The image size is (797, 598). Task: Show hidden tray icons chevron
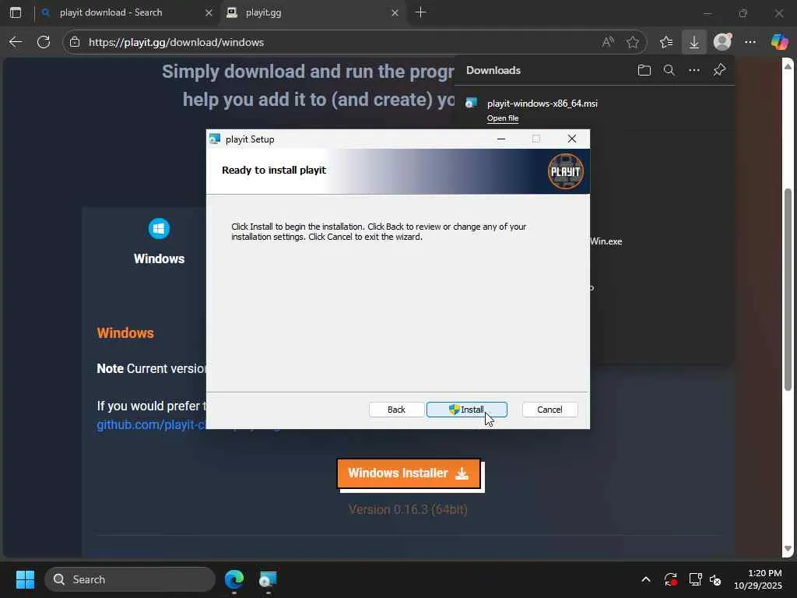645,579
